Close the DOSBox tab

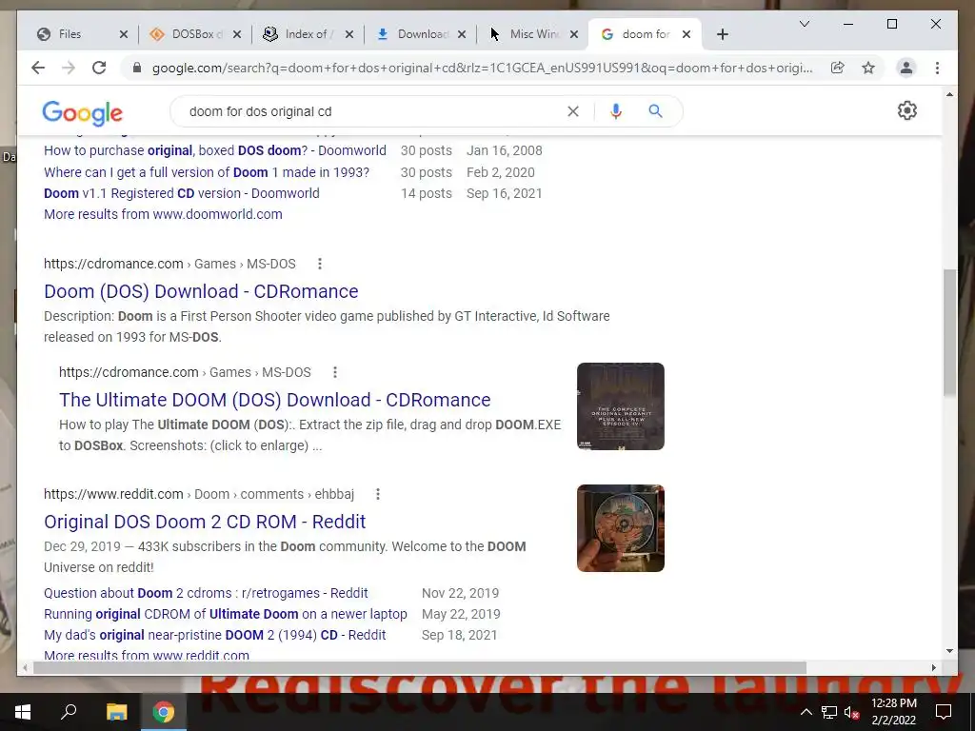point(236,34)
